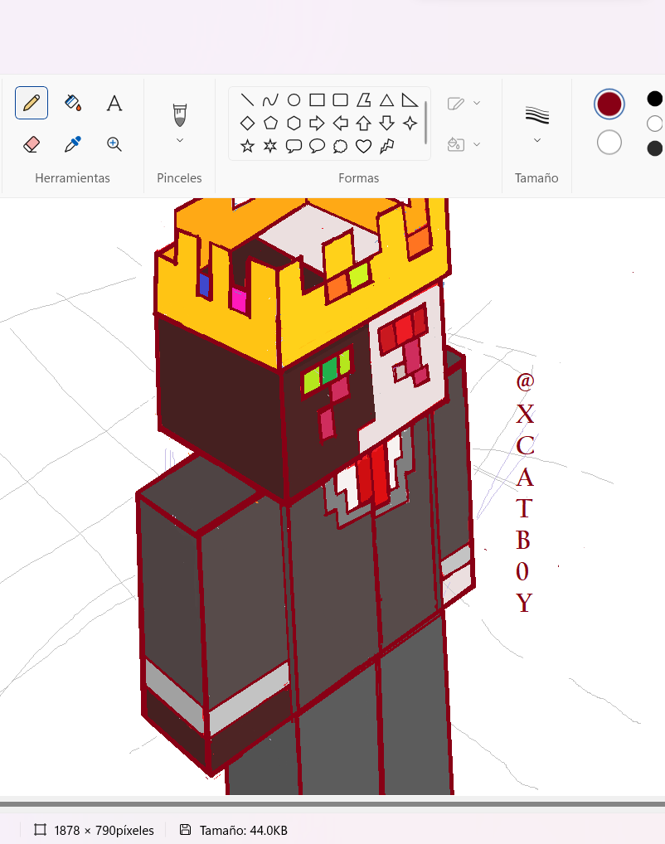Select the Color picker eyedropper tool
The height and width of the screenshot is (844, 665).
(x=73, y=144)
